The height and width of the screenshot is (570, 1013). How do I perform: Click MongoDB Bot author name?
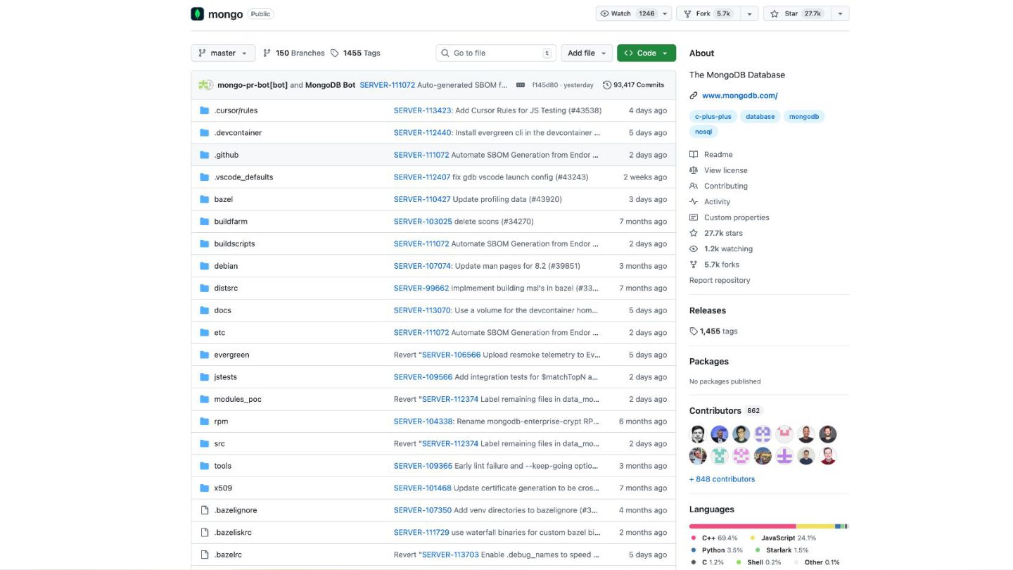[330, 85]
